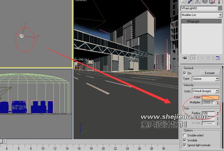The height and width of the screenshot is (151, 224).
Task: Click frame 24 on the timeline
Action: coord(127,149)
